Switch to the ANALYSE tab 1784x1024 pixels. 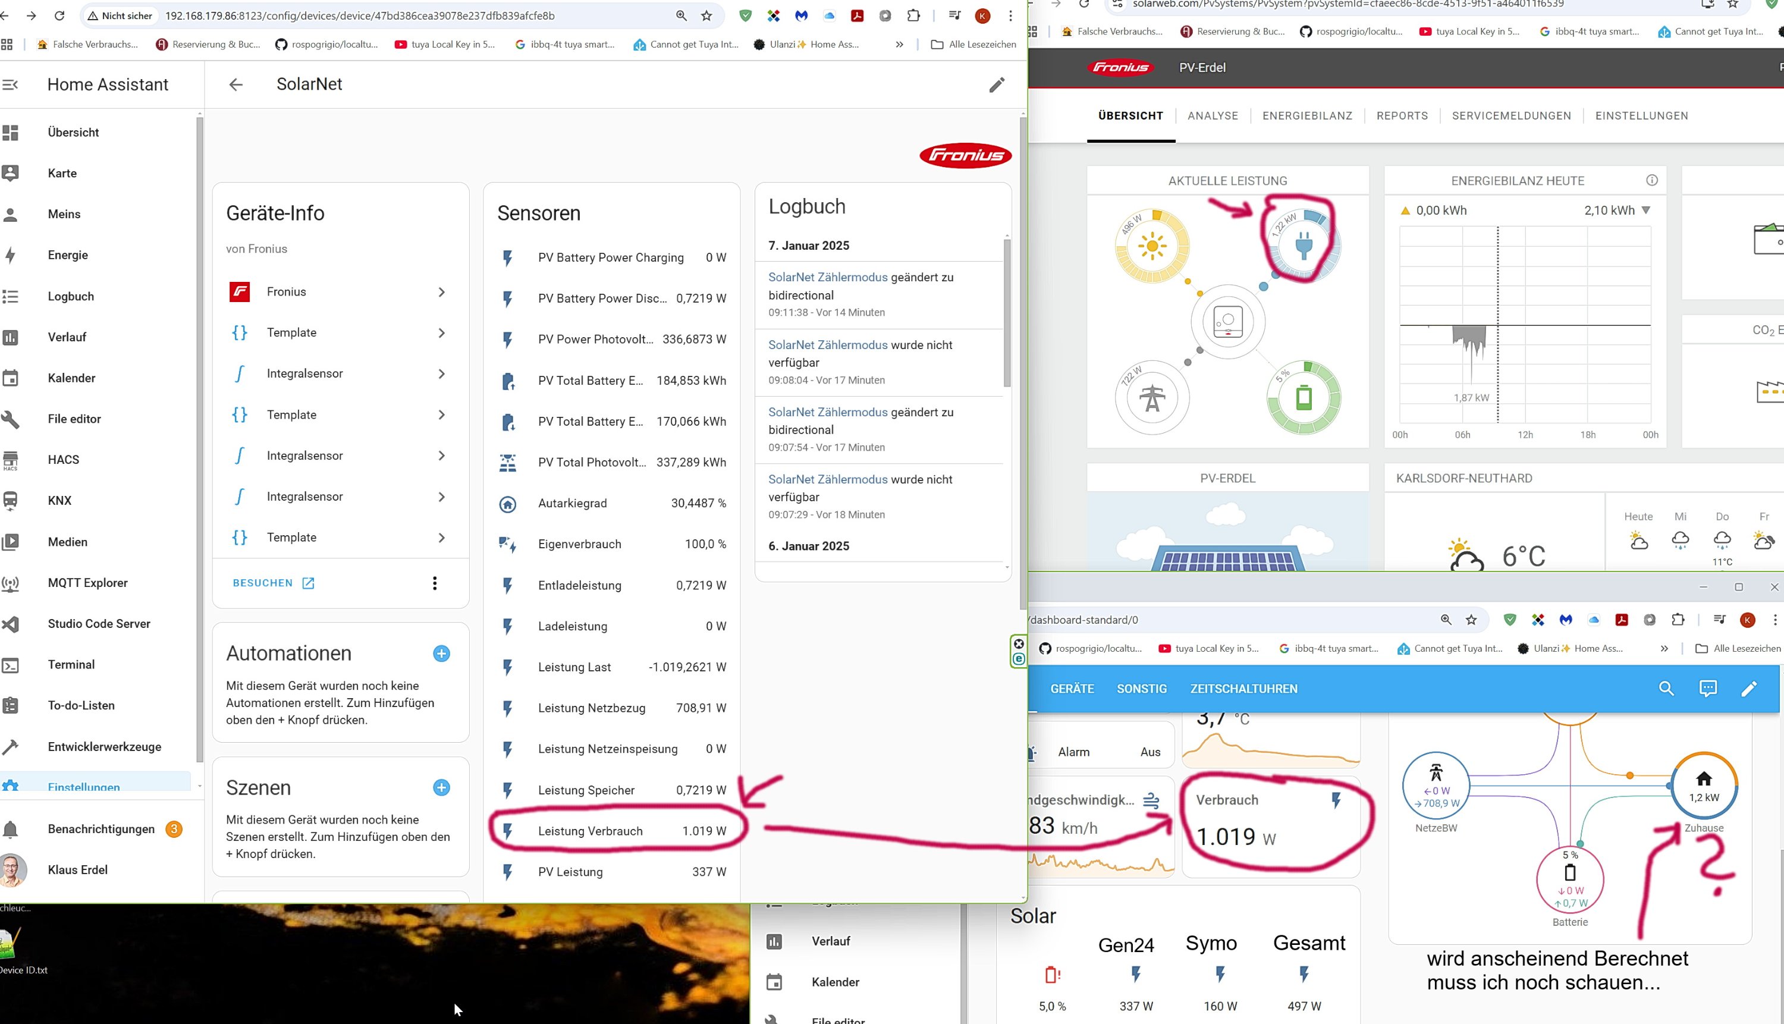tap(1213, 115)
